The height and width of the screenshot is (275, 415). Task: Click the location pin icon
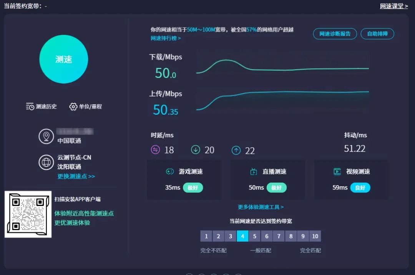[x=46, y=137]
